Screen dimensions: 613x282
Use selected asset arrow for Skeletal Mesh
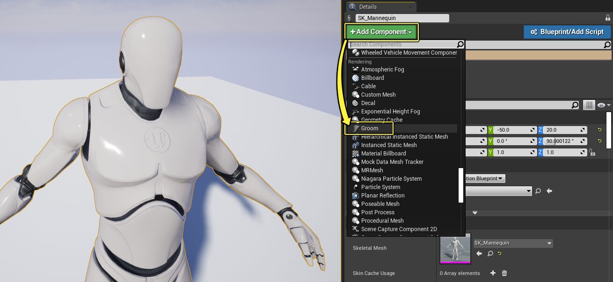(479, 254)
